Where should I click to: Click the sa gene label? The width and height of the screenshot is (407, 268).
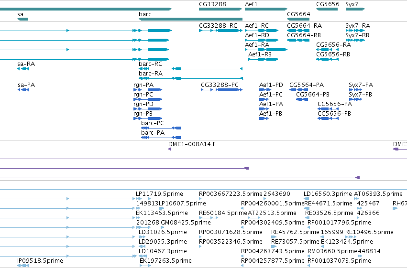click(x=20, y=14)
